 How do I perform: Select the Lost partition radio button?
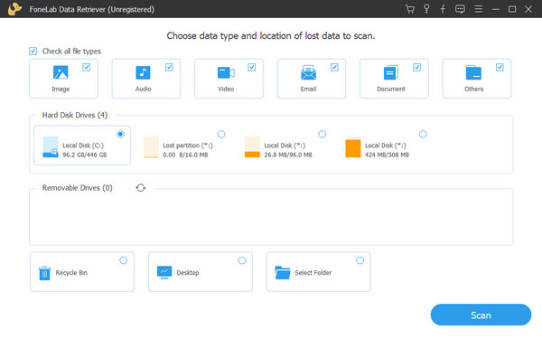click(221, 134)
